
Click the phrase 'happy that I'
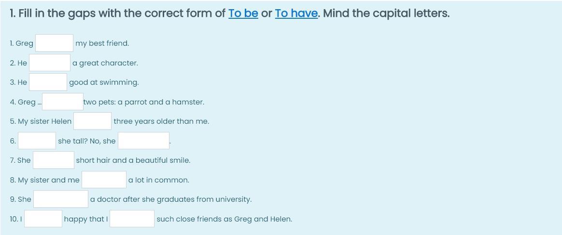tap(85, 219)
